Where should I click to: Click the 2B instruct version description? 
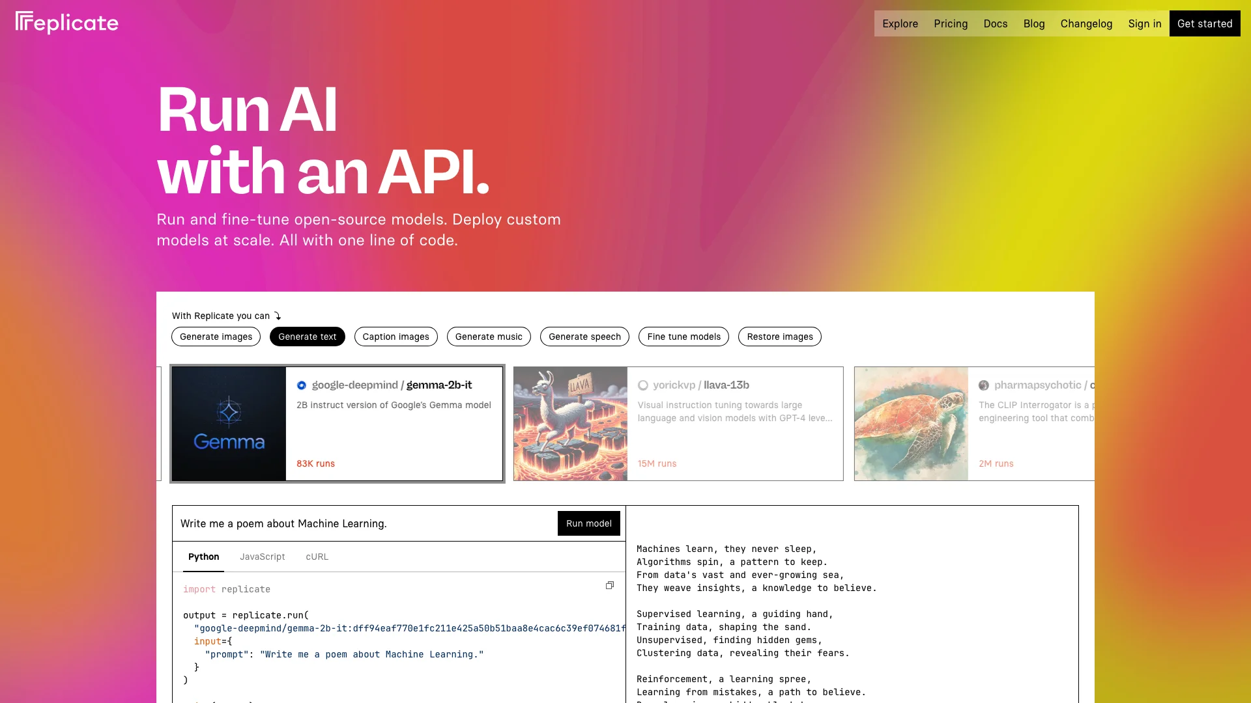394,405
